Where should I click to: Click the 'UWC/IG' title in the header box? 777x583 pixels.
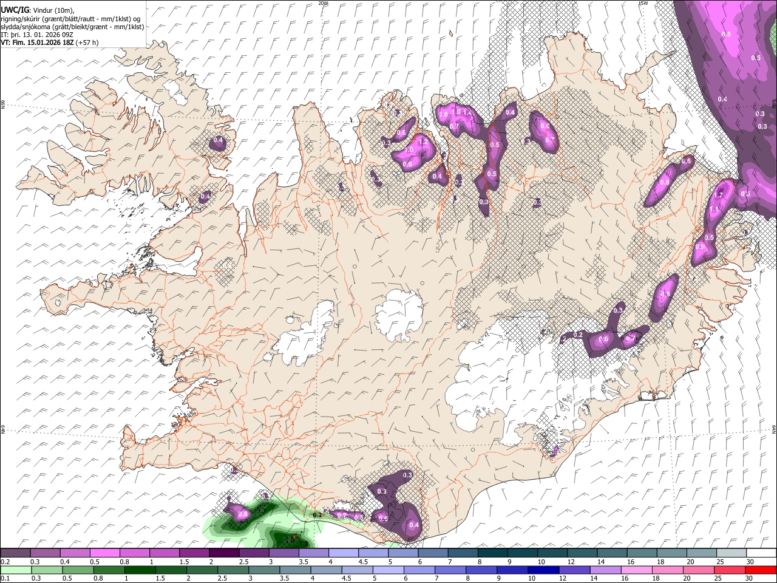click(x=15, y=10)
